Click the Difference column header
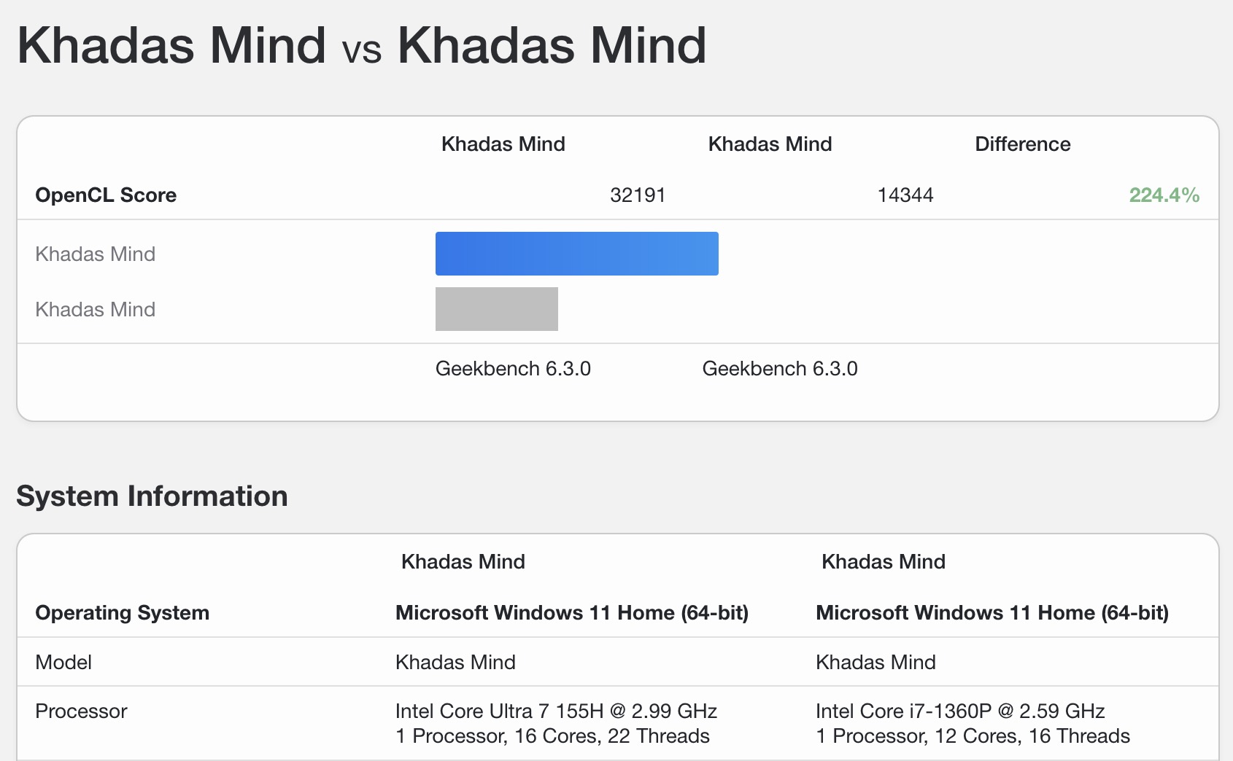1233x761 pixels. 1022,144
